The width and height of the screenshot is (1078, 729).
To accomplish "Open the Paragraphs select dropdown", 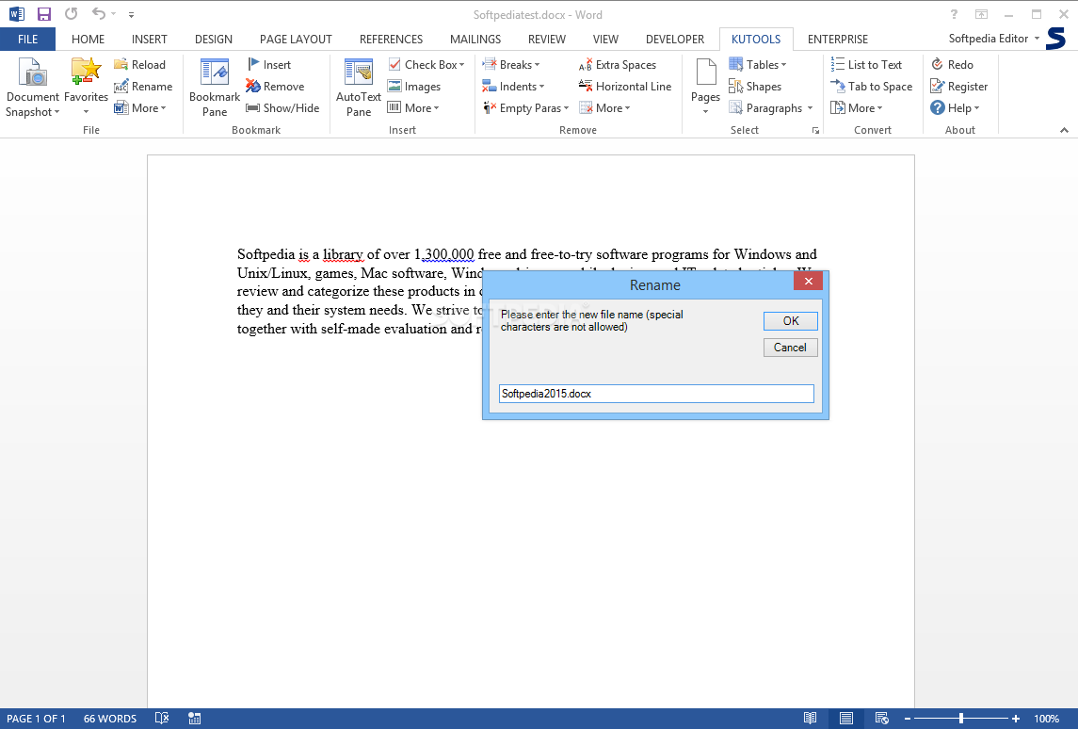I will pyautogui.click(x=771, y=108).
